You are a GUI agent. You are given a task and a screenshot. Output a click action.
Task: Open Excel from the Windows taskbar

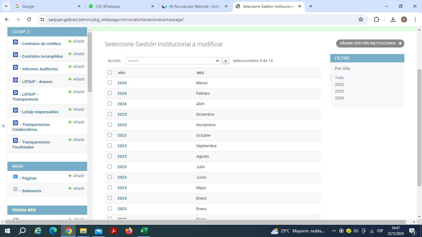tap(144, 231)
